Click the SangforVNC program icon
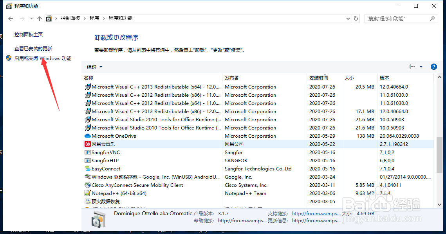Image resolution: width=446 pixels, height=234 pixels. tap(88, 152)
